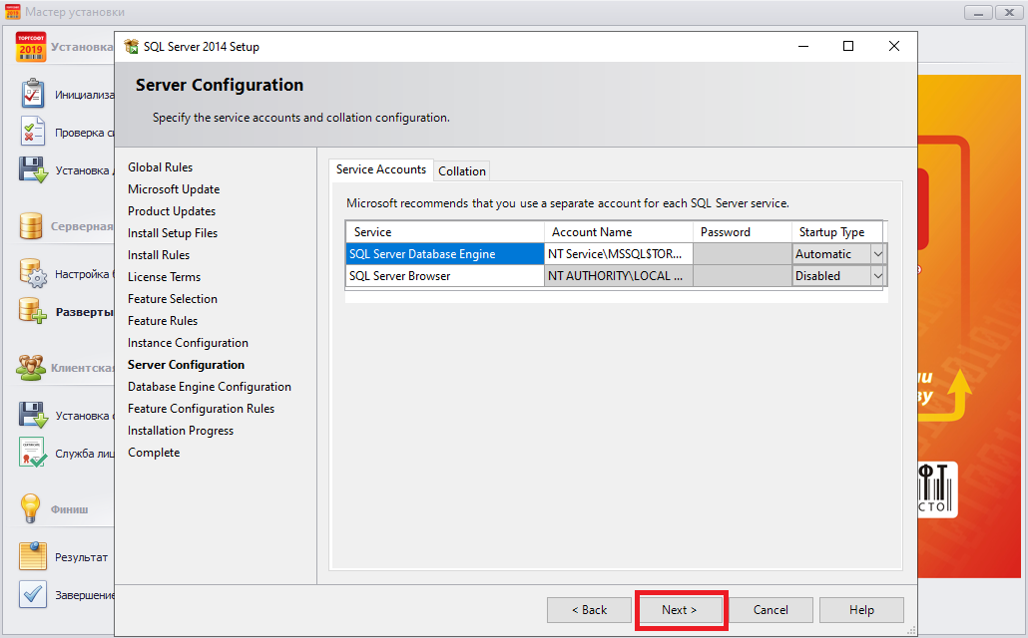Go back with the Back button

point(589,610)
